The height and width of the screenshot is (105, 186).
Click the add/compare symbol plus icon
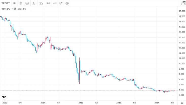(27, 3)
